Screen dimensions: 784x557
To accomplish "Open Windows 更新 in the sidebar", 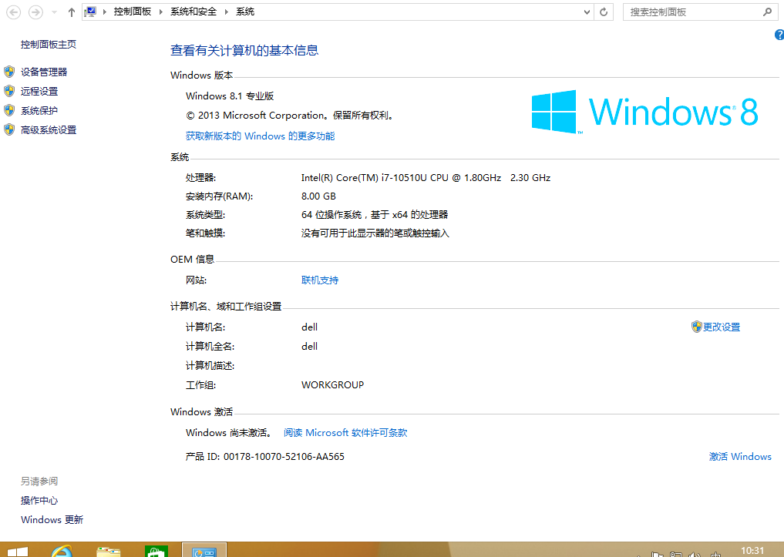I will pyautogui.click(x=52, y=520).
